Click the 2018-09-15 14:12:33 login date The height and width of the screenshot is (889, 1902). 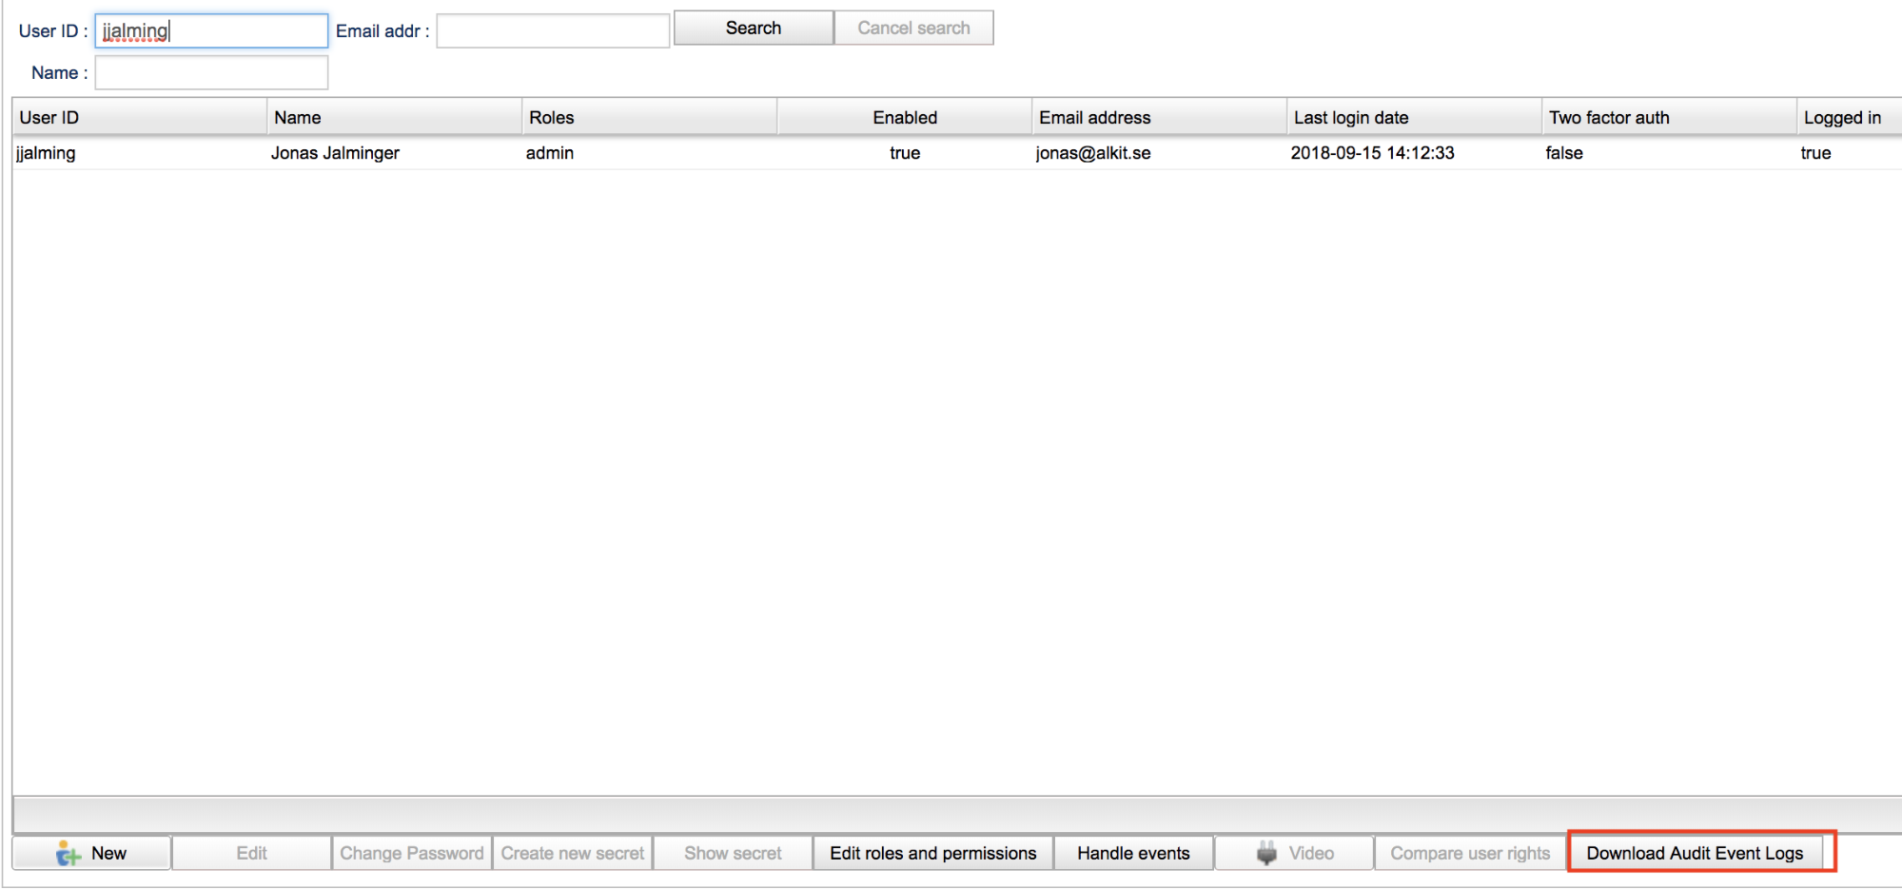[x=1414, y=153]
